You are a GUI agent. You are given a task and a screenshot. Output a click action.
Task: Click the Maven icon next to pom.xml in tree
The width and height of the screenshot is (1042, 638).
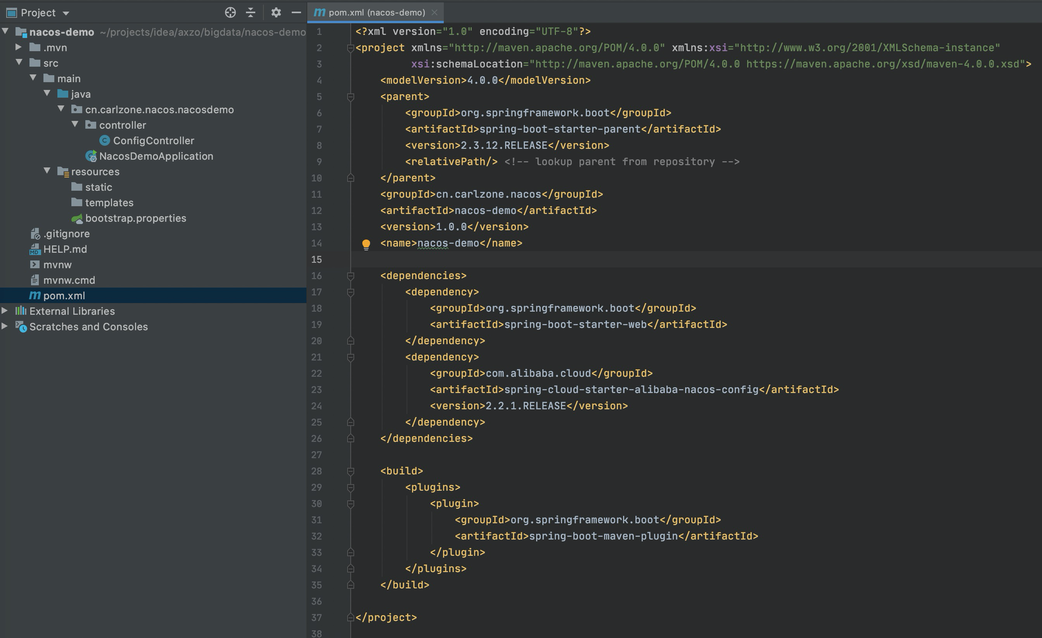(35, 296)
